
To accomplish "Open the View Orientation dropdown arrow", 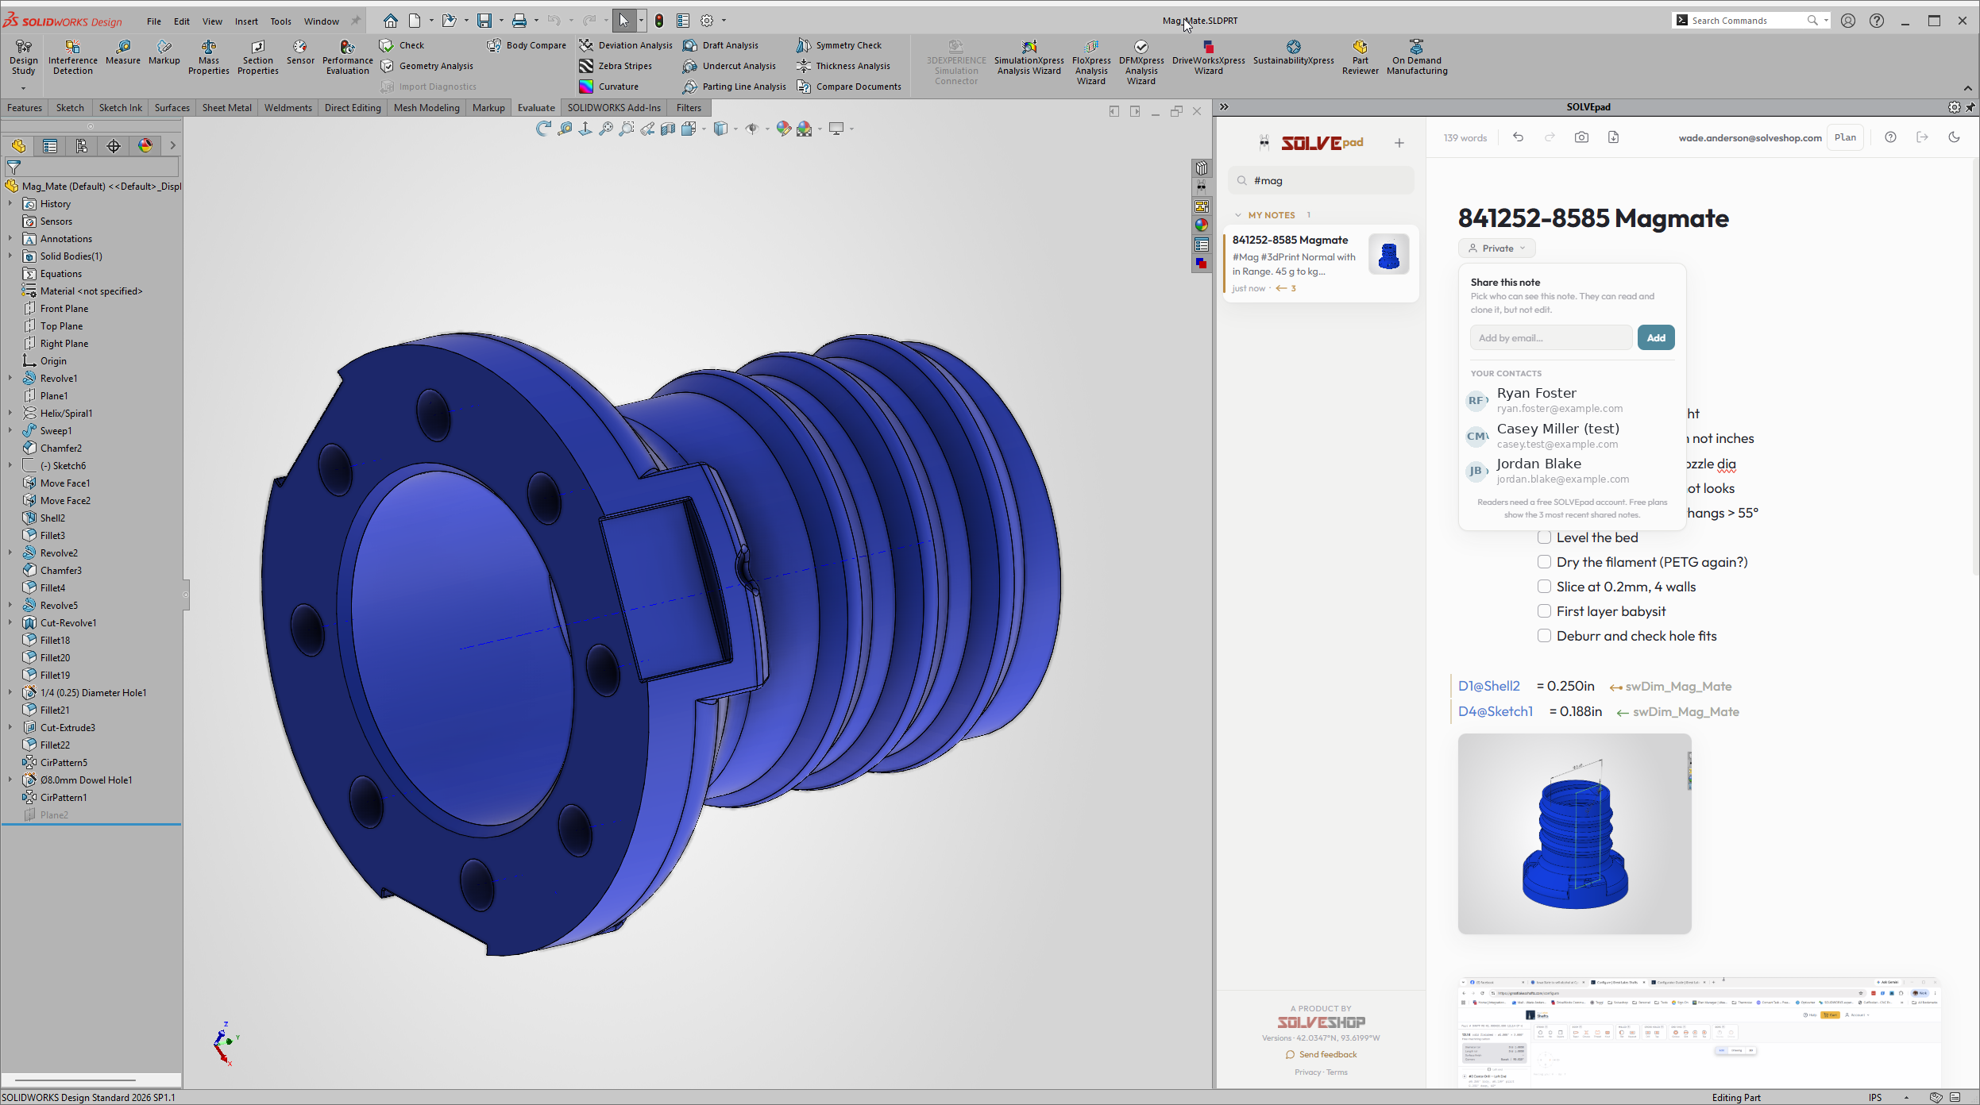I will coord(704,129).
